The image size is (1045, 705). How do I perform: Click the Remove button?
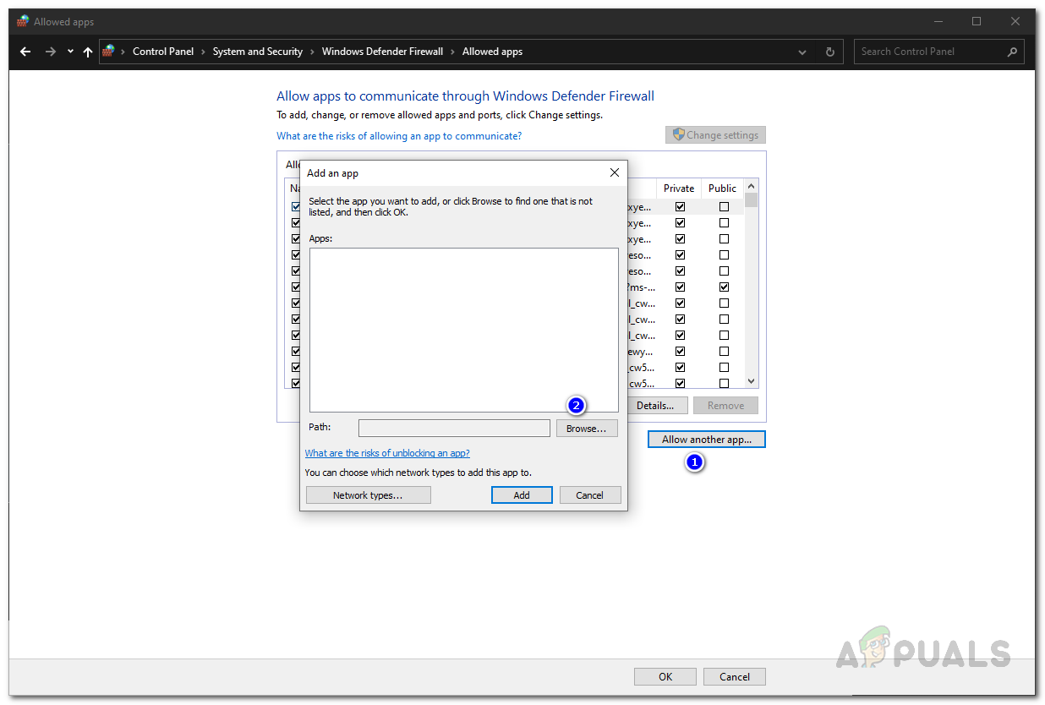click(725, 406)
